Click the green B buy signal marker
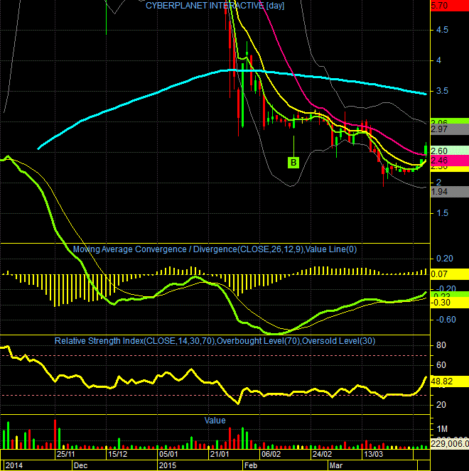The height and width of the screenshot is (471, 469). [293, 163]
